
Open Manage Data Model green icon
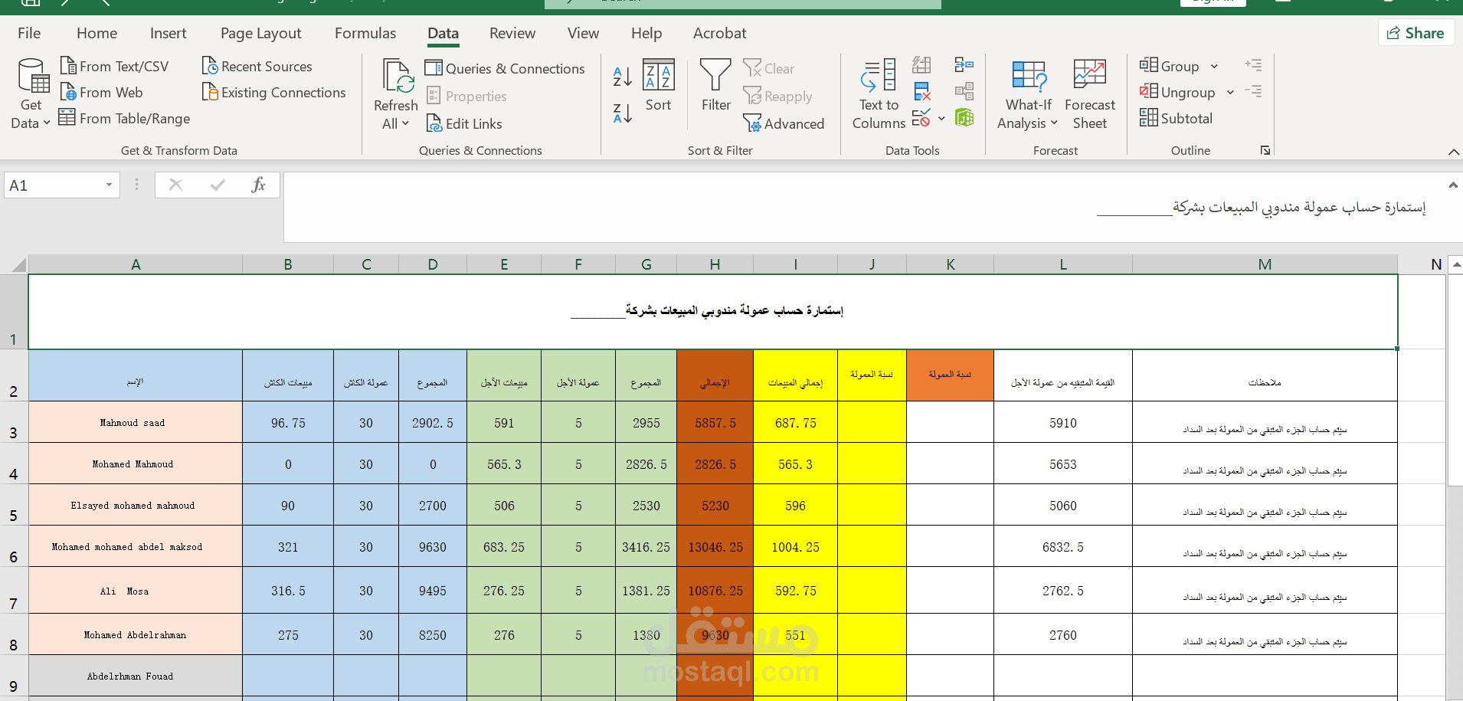pos(964,118)
